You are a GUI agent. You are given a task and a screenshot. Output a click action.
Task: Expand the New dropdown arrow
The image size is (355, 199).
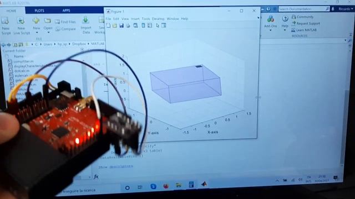pos(37,33)
